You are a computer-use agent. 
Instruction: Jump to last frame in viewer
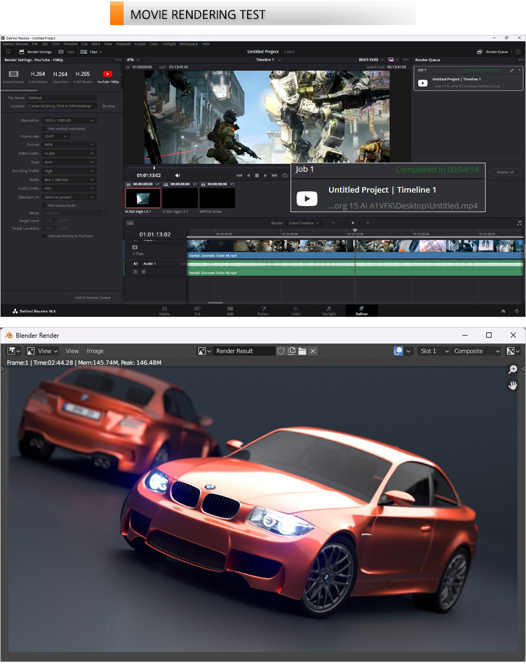[275, 175]
